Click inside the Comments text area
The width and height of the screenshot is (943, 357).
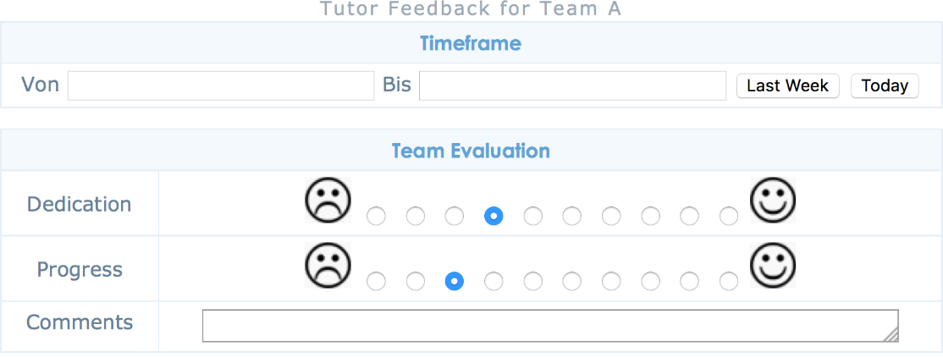pyautogui.click(x=550, y=326)
